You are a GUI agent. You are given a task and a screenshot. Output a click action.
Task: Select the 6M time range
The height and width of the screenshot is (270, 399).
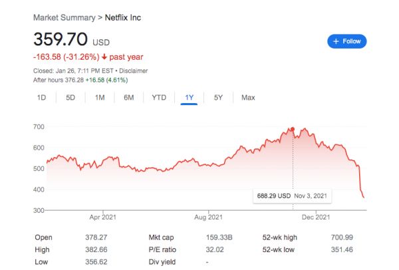coord(129,98)
